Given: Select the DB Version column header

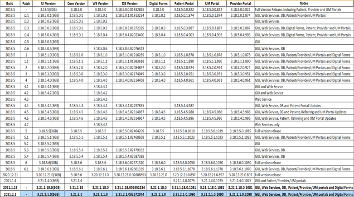Looking at the screenshot, I should click(129, 2).
